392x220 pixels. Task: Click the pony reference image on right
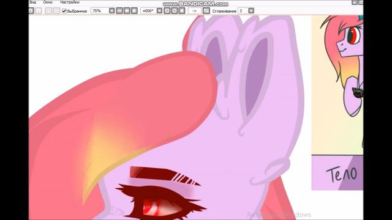pos(337,85)
